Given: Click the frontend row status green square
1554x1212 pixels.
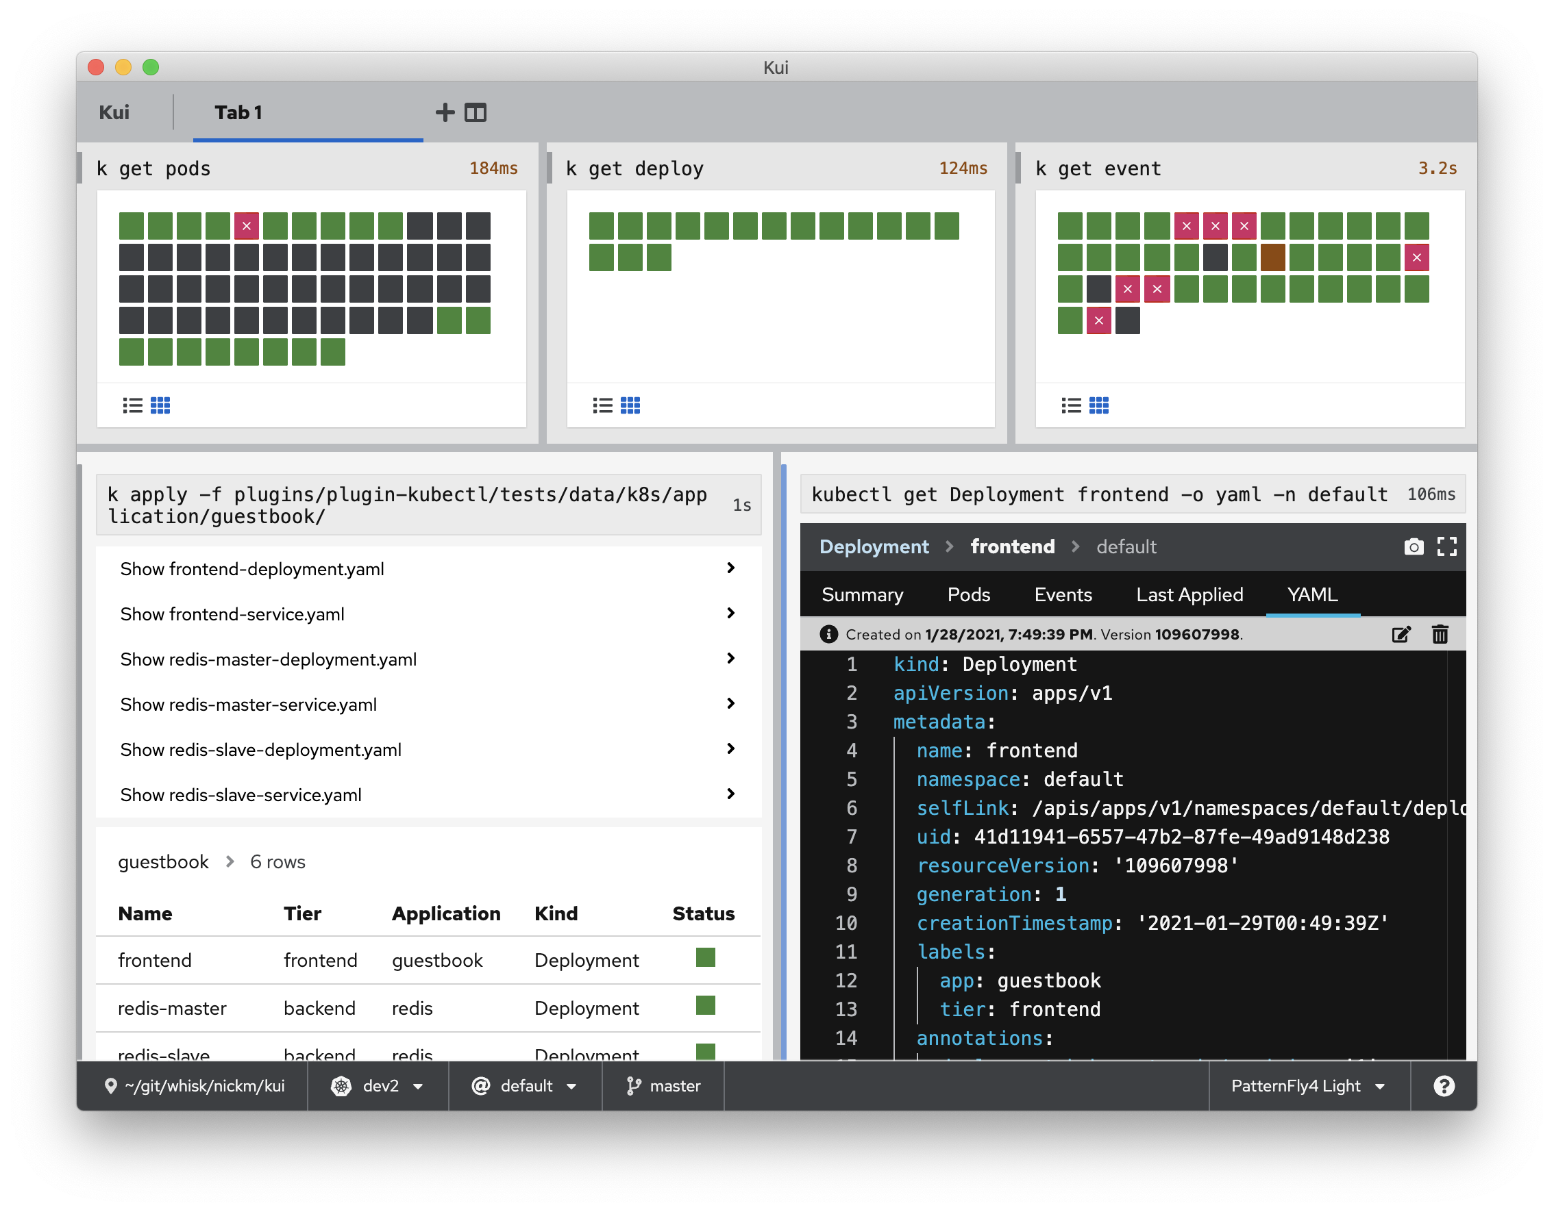Looking at the screenshot, I should pos(705,957).
